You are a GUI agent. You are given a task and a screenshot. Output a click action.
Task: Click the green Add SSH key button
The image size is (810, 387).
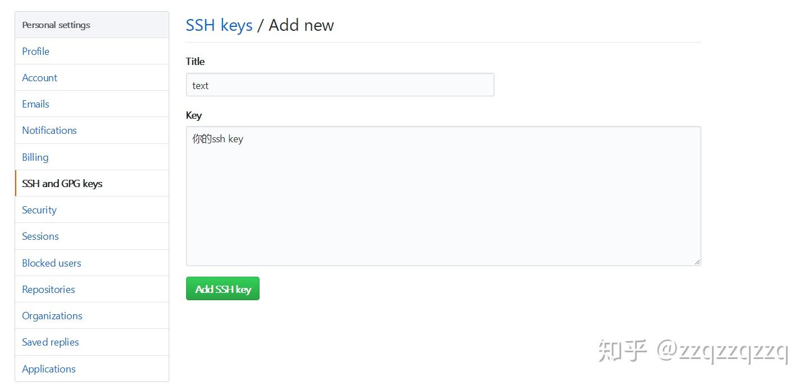[223, 289]
